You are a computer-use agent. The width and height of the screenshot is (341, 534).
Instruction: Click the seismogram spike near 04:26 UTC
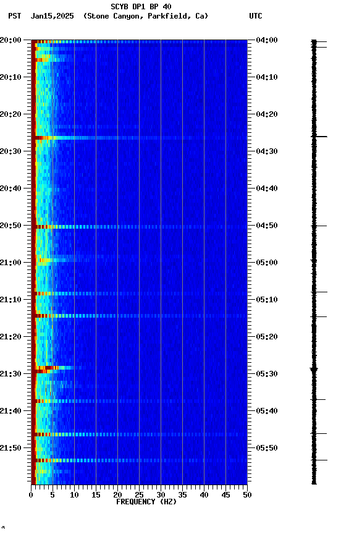click(x=319, y=137)
